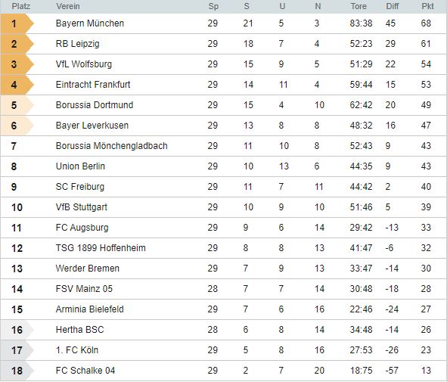Click RB Leipzig's 61 points cell
This screenshot has height=382, width=447.
tap(426, 44)
